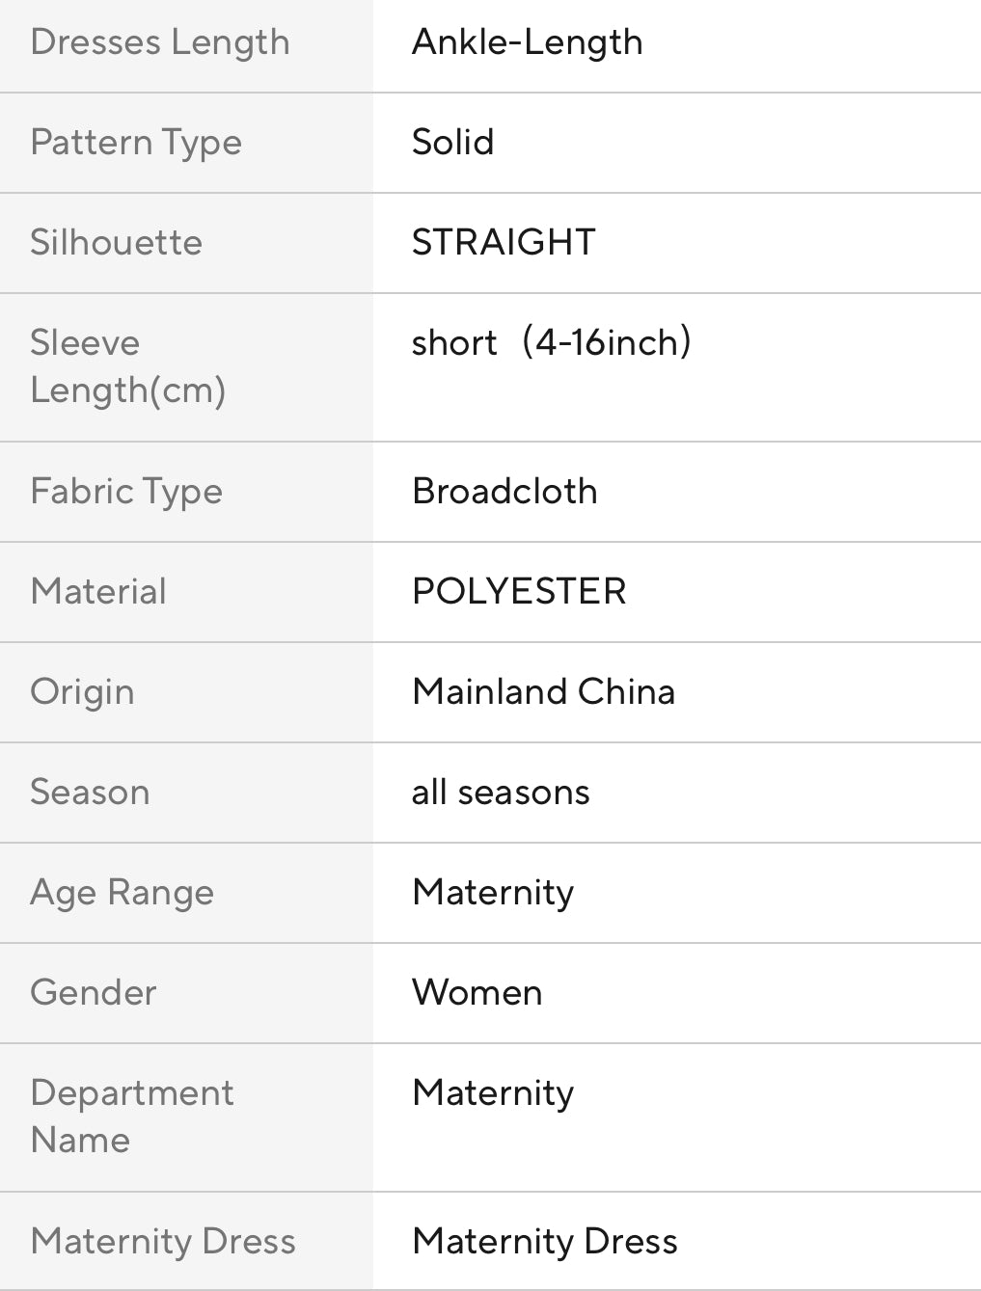This screenshot has height=1291, width=981.
Task: Select the Solid pattern value
Action: click(452, 143)
